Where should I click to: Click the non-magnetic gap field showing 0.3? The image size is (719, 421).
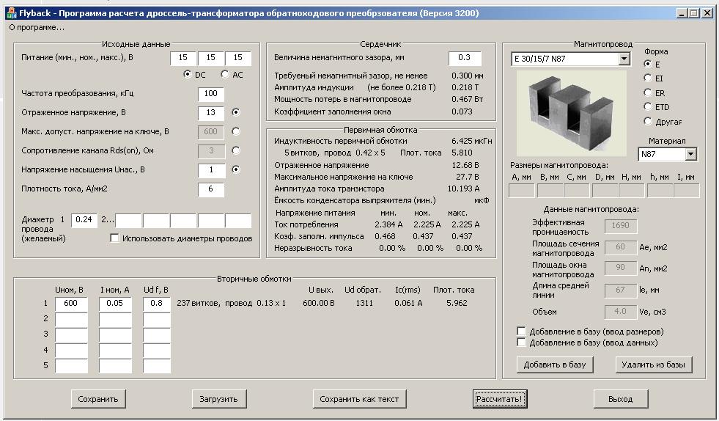click(465, 58)
